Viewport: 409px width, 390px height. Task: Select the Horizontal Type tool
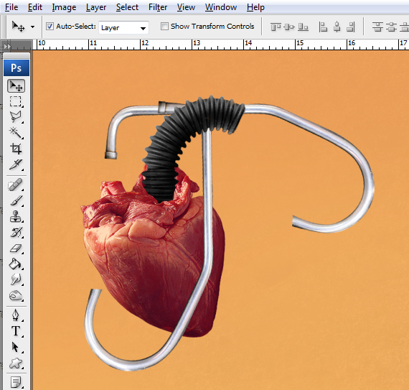tap(16, 331)
